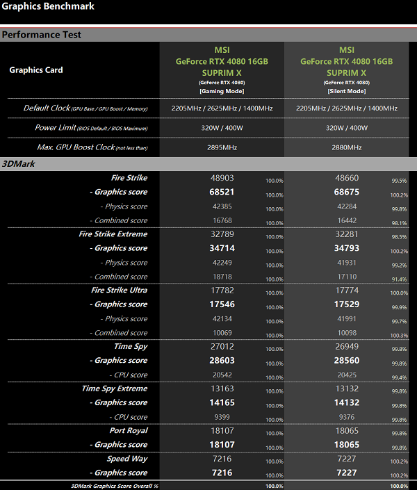The width and height of the screenshot is (417, 490).
Task: Select the 91.4% percentage value
Action: coord(399,279)
